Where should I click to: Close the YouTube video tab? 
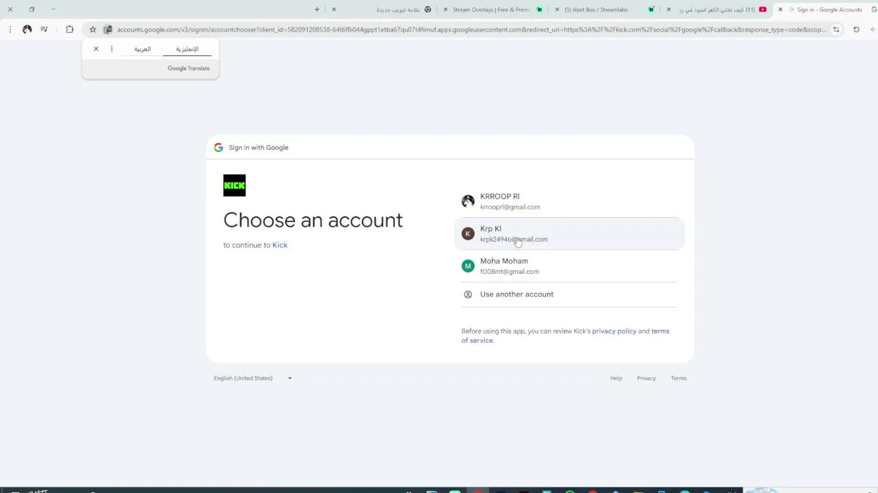click(x=669, y=10)
